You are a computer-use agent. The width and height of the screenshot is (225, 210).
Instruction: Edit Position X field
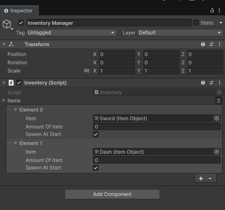pyautogui.click(x=117, y=55)
